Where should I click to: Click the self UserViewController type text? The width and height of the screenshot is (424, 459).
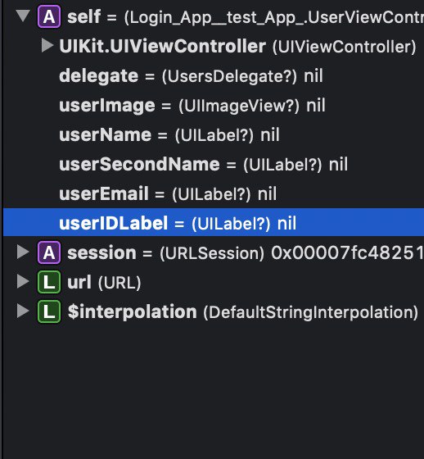pyautogui.click(x=273, y=17)
